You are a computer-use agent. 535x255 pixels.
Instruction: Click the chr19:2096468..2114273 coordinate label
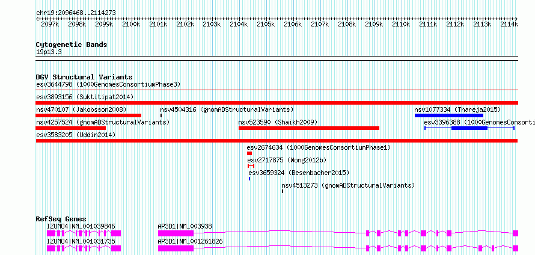coord(76,13)
